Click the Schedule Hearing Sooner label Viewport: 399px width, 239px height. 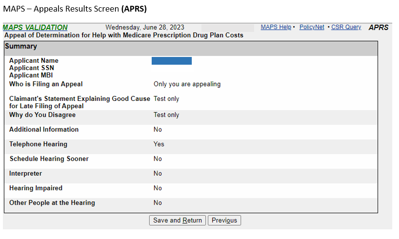(49, 159)
